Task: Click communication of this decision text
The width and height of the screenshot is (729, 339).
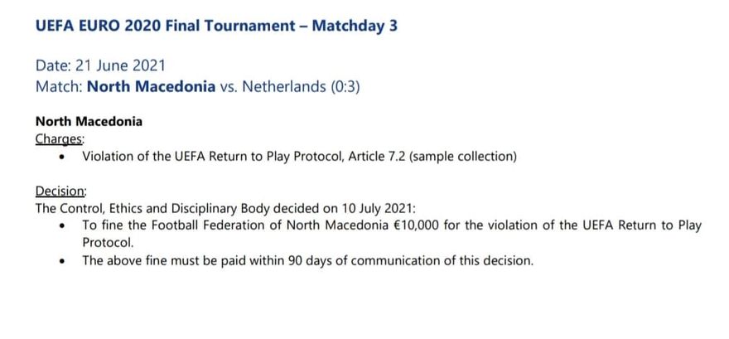Action: [x=442, y=260]
